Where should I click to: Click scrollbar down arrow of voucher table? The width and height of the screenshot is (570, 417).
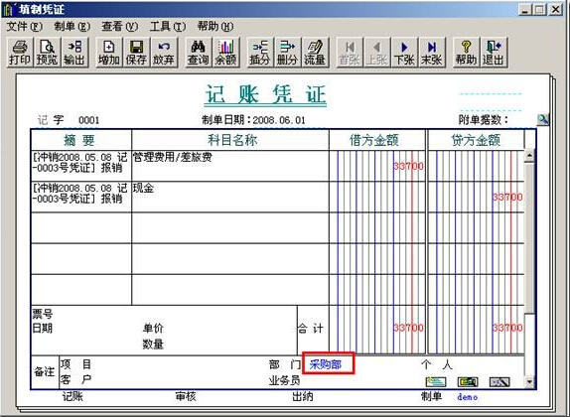(x=529, y=381)
